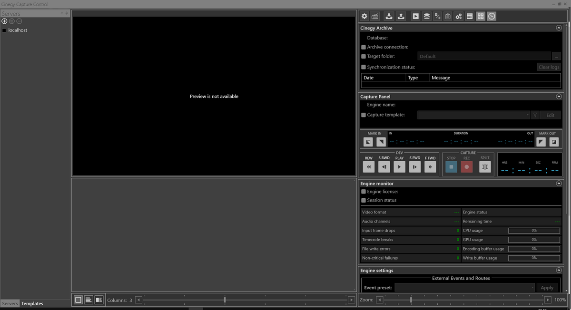
Task: Click the clipboard toolbar icon
Action: (448, 16)
